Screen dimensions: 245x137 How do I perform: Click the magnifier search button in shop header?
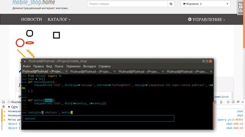click(x=171, y=4)
